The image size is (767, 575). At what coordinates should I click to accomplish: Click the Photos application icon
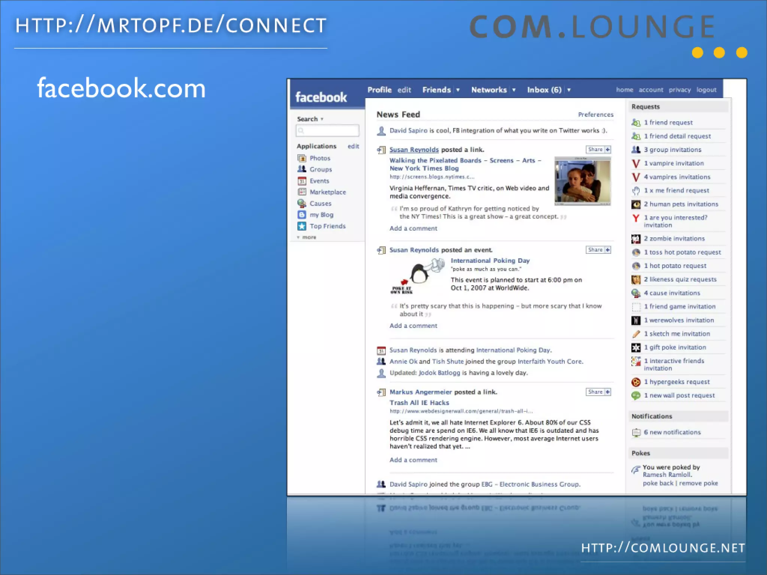[302, 158]
